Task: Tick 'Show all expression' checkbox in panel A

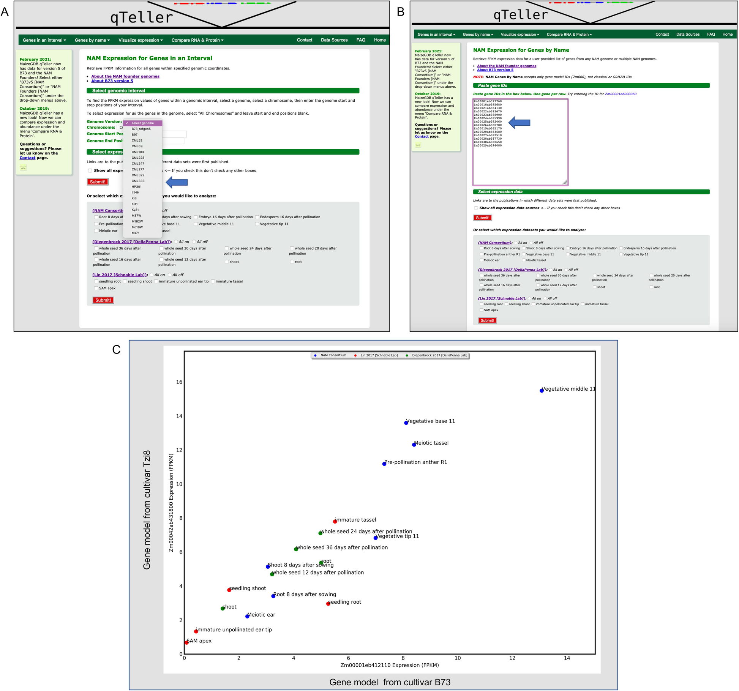Action: (90, 171)
